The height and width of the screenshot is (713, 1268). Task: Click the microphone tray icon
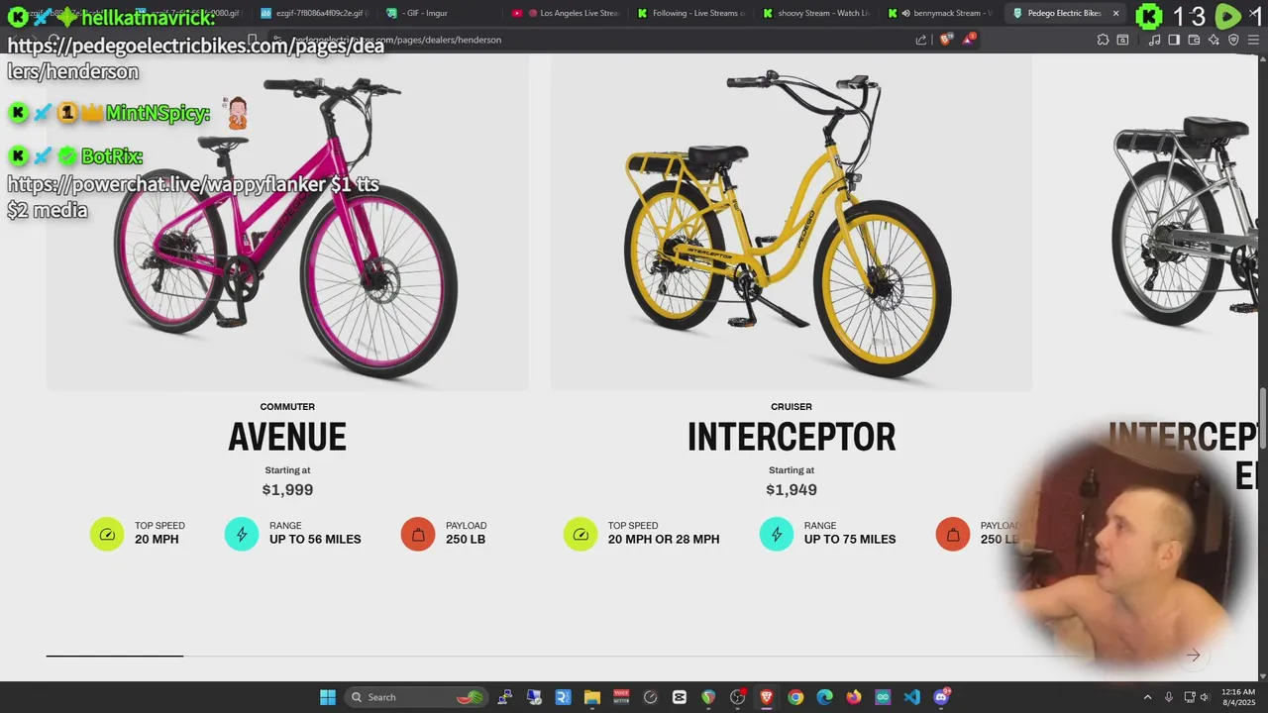pos(1169,697)
